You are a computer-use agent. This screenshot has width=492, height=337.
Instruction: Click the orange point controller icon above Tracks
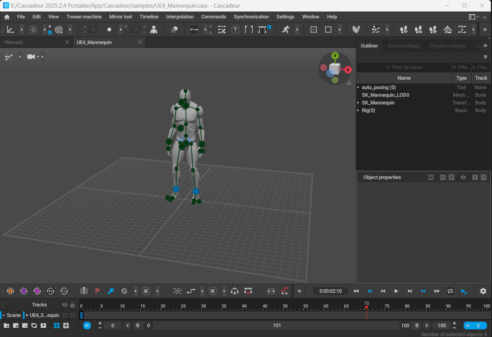pos(10,291)
